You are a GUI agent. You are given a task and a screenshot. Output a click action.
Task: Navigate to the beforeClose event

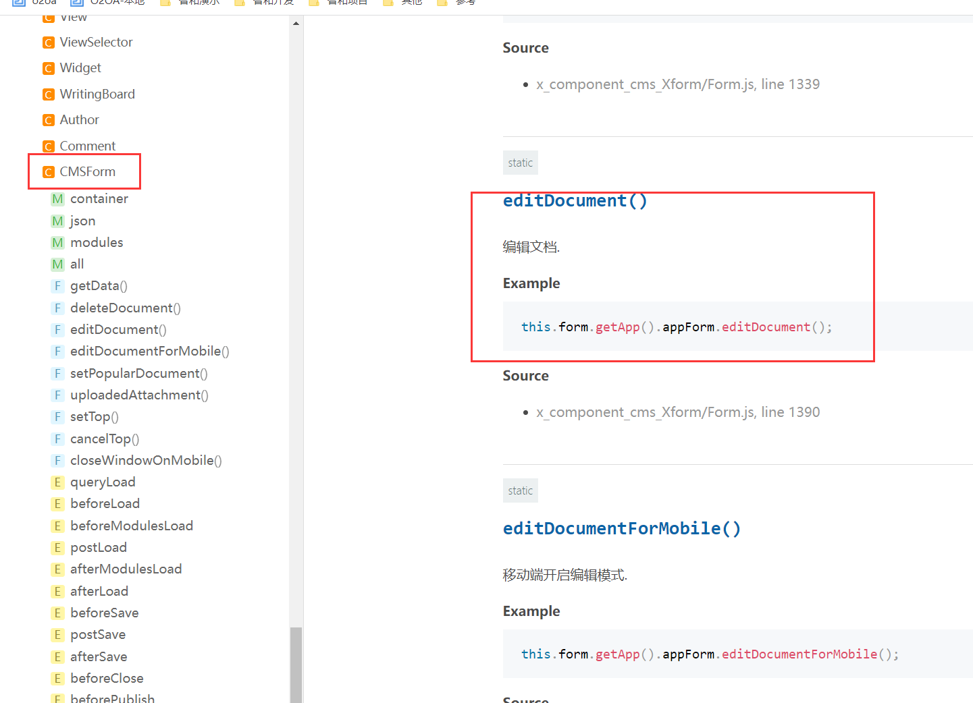pyautogui.click(x=107, y=678)
